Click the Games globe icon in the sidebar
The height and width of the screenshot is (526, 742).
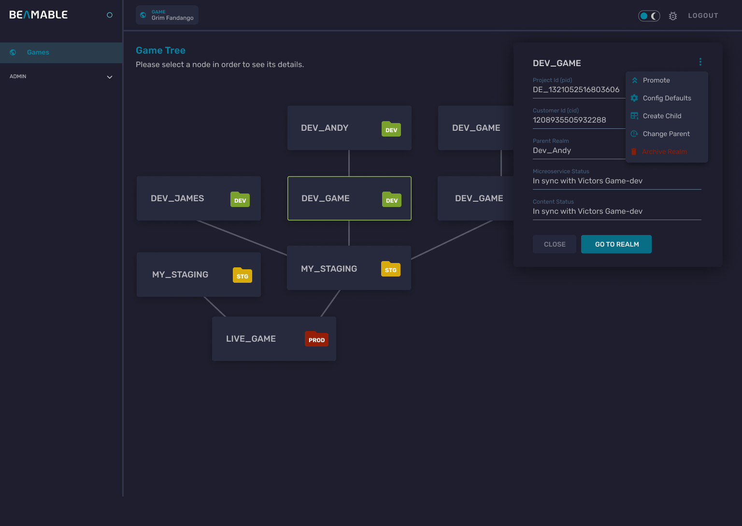click(13, 52)
